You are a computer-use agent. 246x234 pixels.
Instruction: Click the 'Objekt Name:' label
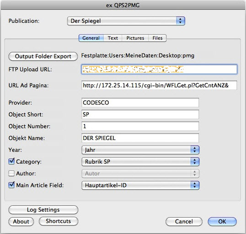27,138
